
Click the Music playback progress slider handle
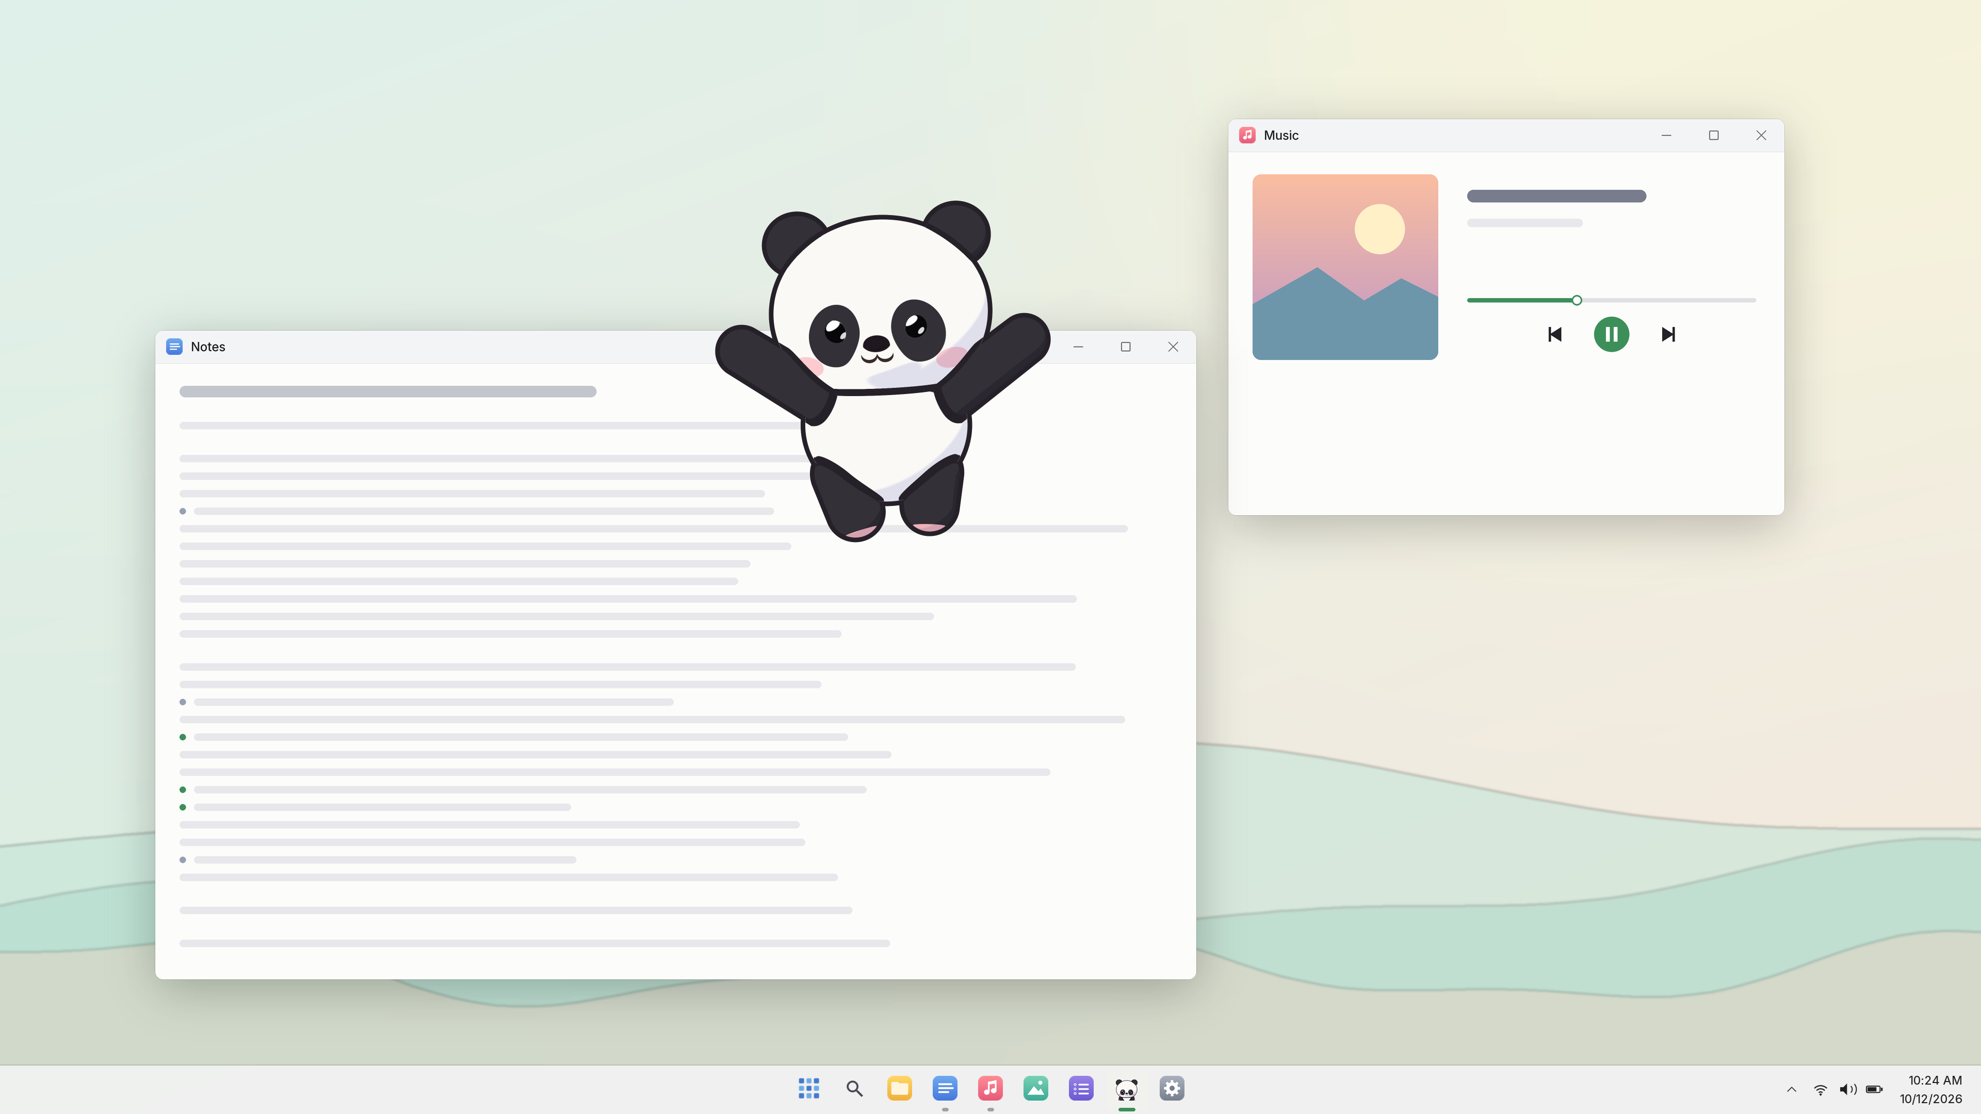tap(1577, 300)
